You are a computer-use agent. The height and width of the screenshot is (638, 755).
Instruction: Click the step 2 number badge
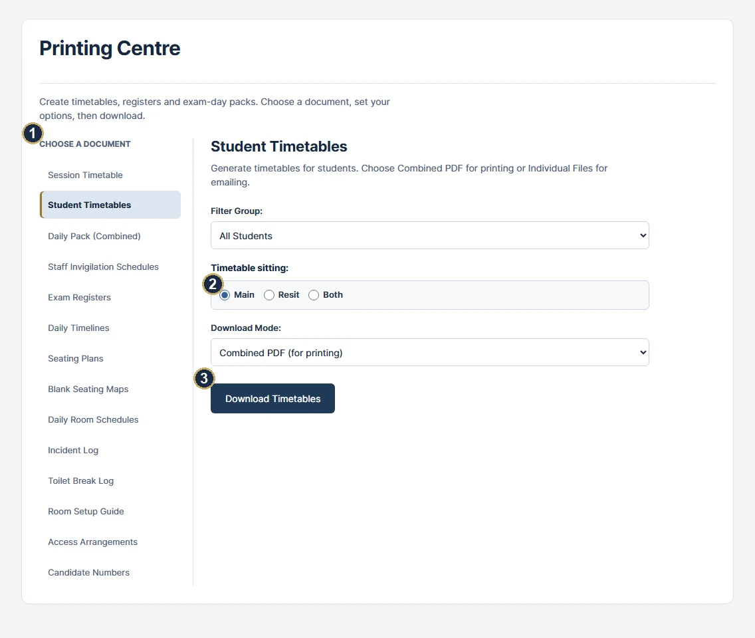pyautogui.click(x=213, y=284)
